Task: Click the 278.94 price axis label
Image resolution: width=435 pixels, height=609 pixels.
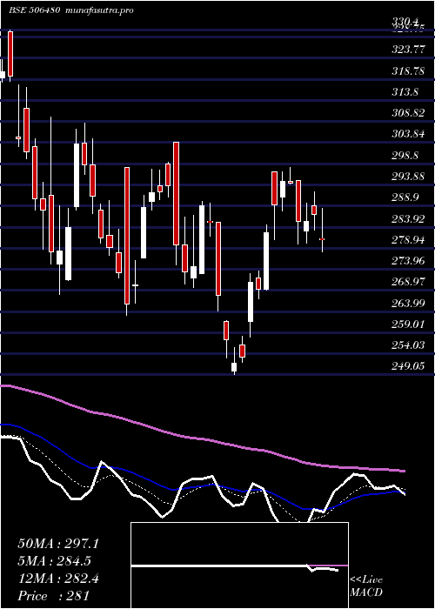Action: (x=408, y=239)
